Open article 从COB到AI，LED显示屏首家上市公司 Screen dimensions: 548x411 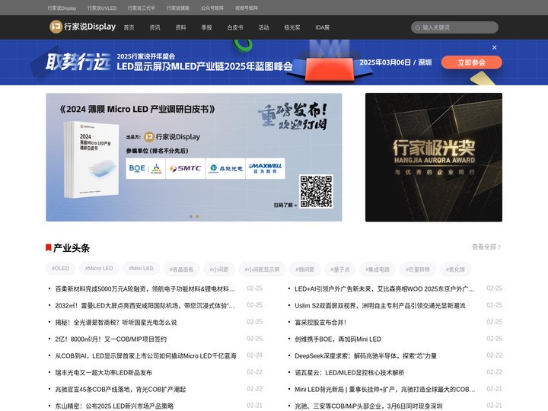pyautogui.click(x=145, y=355)
